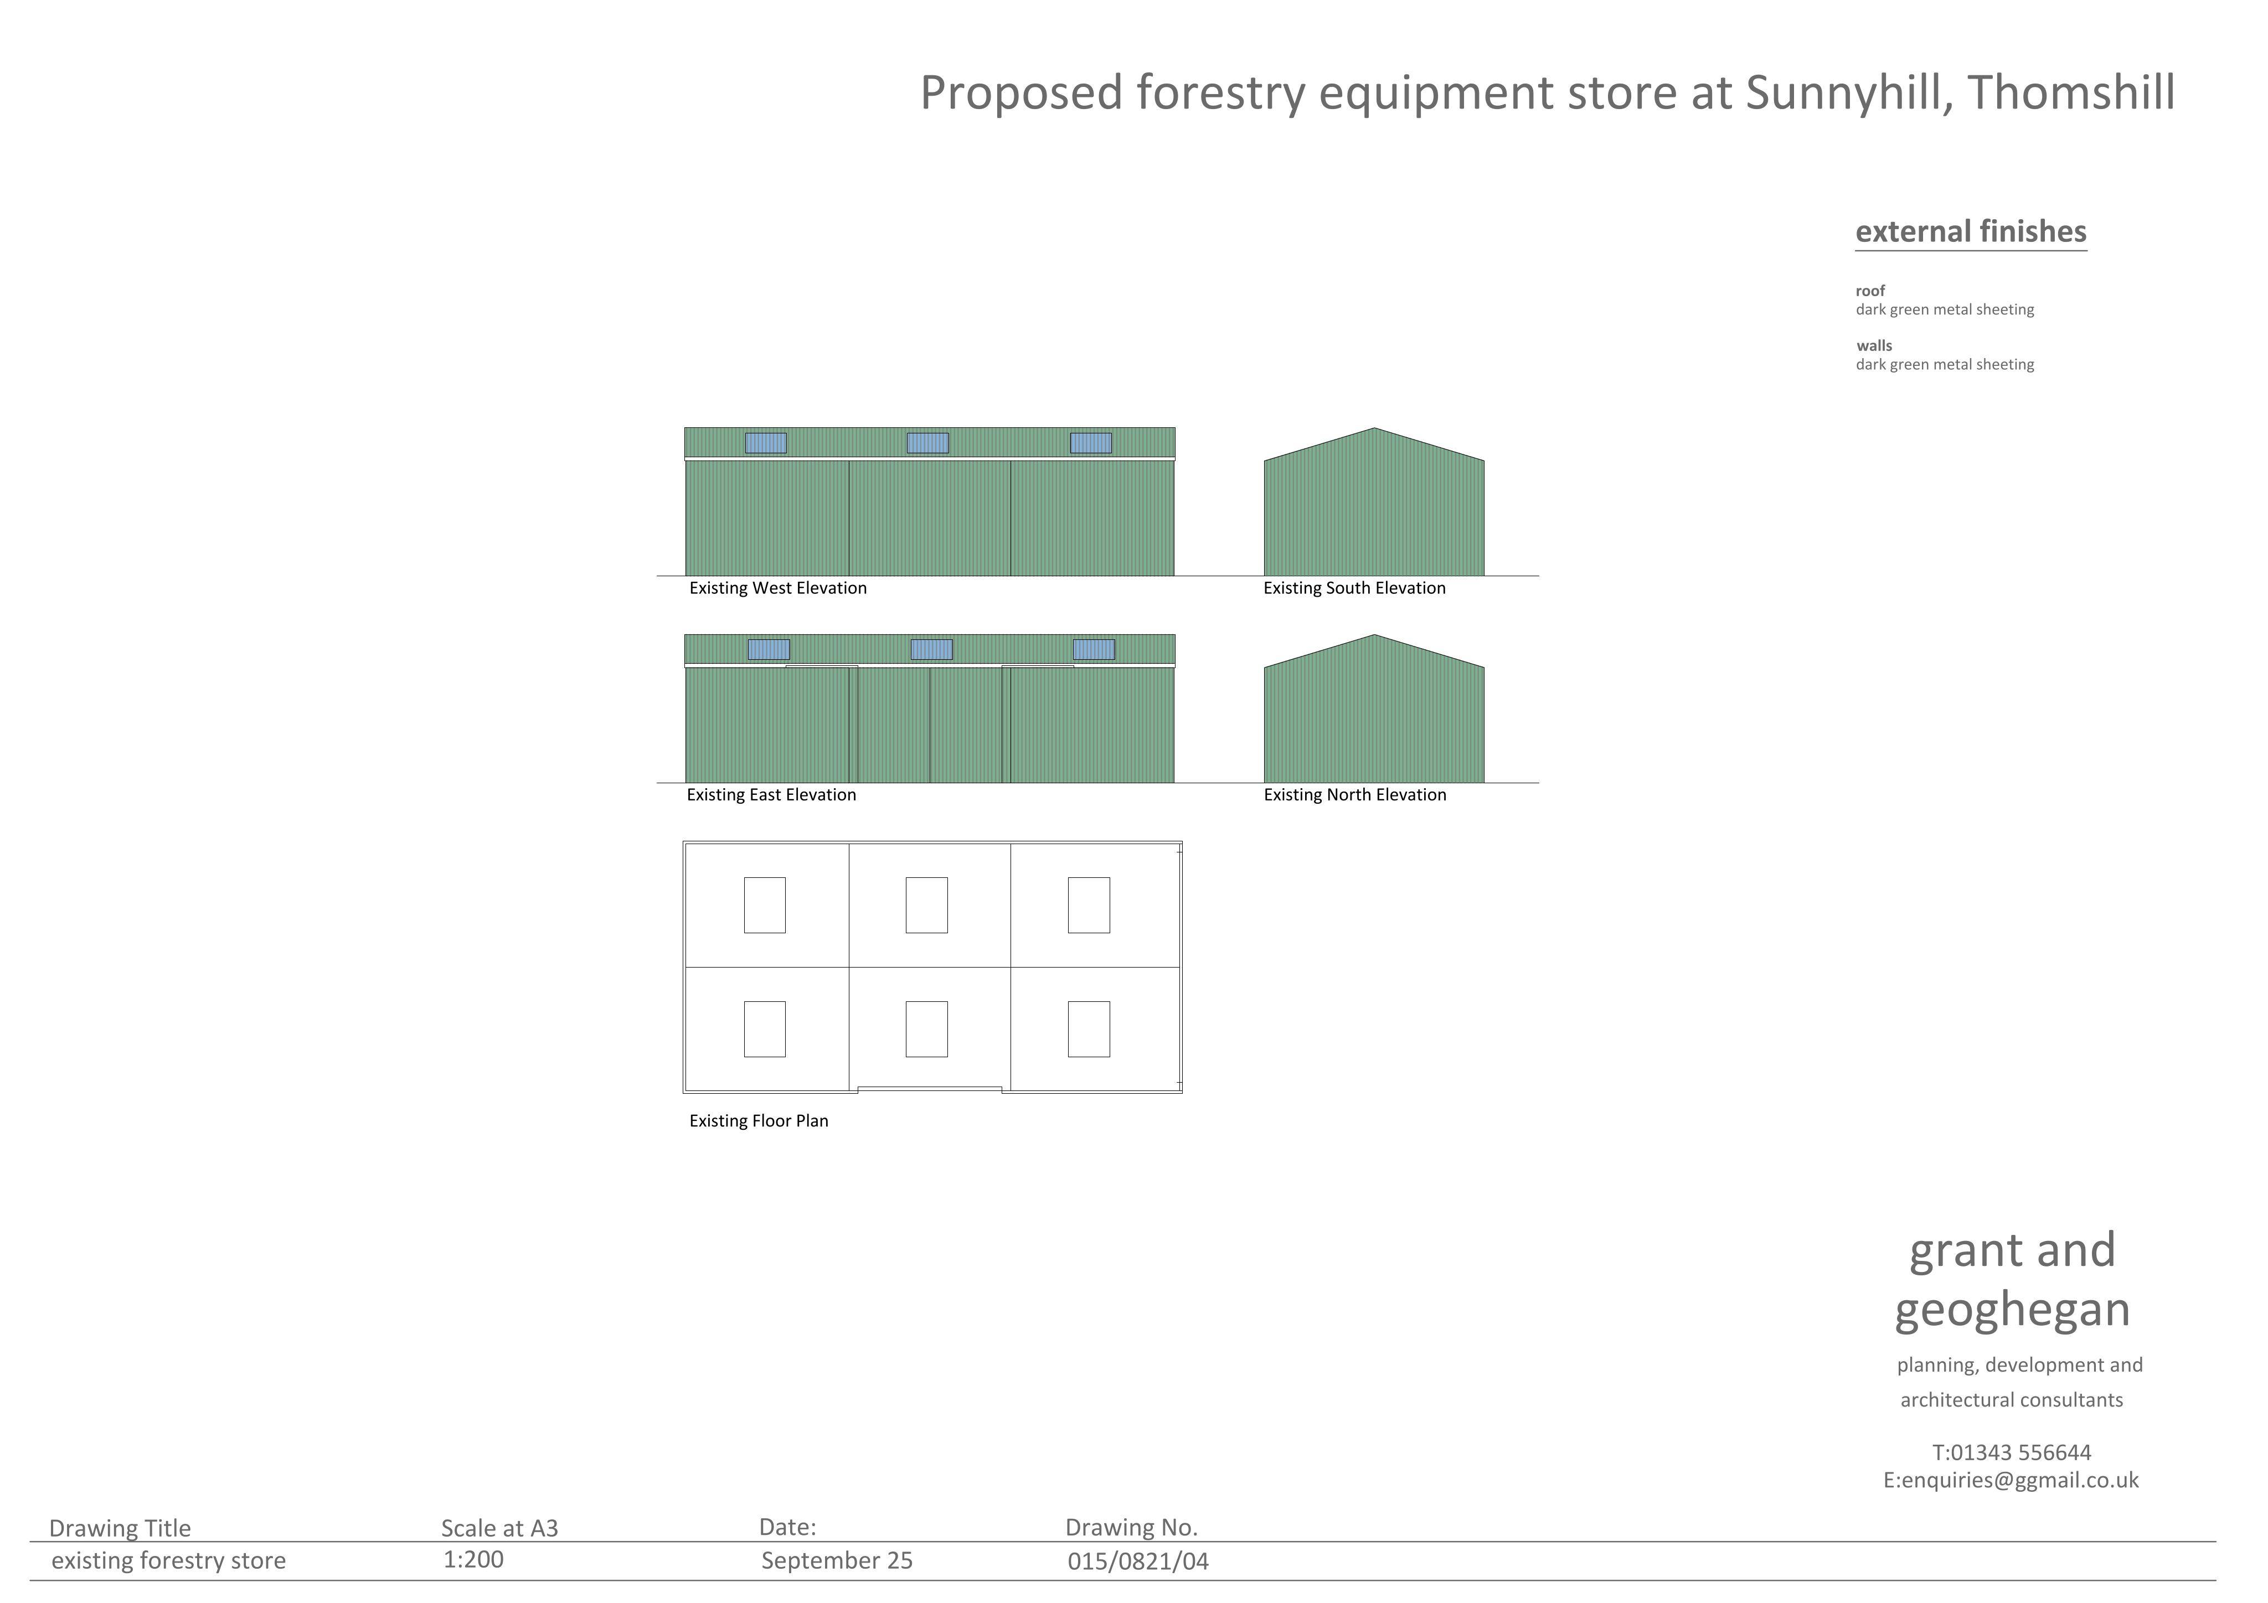Click the 'Drawing No.' header
Screen dimensions: 2268x1603
coord(1131,1527)
